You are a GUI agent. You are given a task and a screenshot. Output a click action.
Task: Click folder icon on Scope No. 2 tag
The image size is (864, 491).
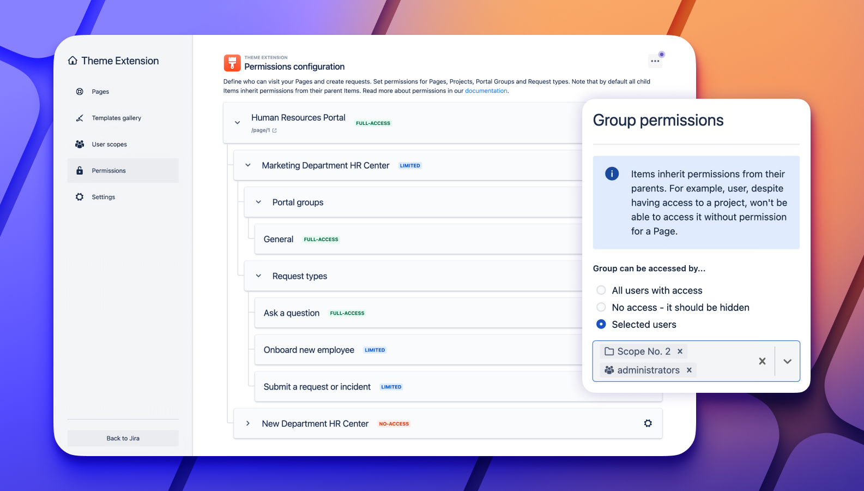[x=609, y=351]
